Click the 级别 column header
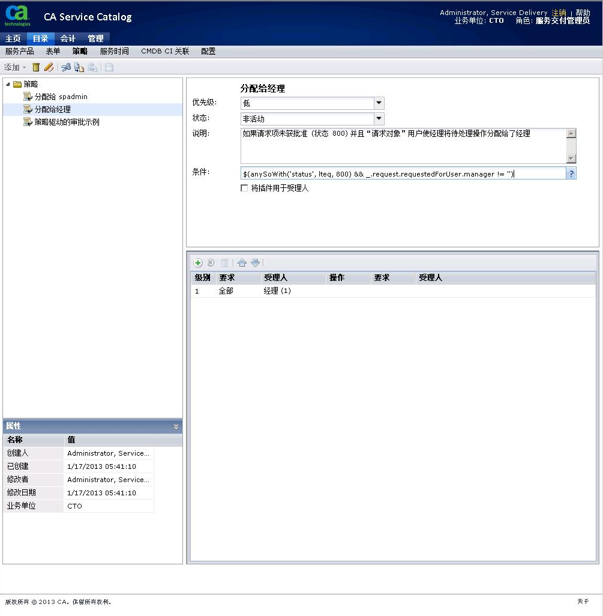Screen dimensions: 603x616 (203, 278)
